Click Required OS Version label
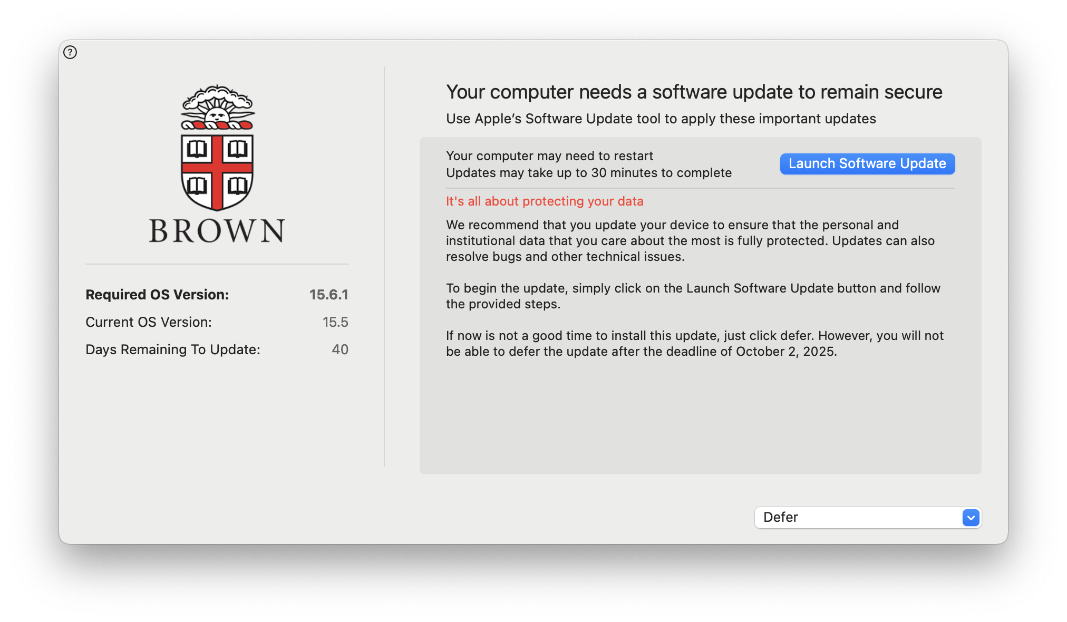 click(x=157, y=295)
